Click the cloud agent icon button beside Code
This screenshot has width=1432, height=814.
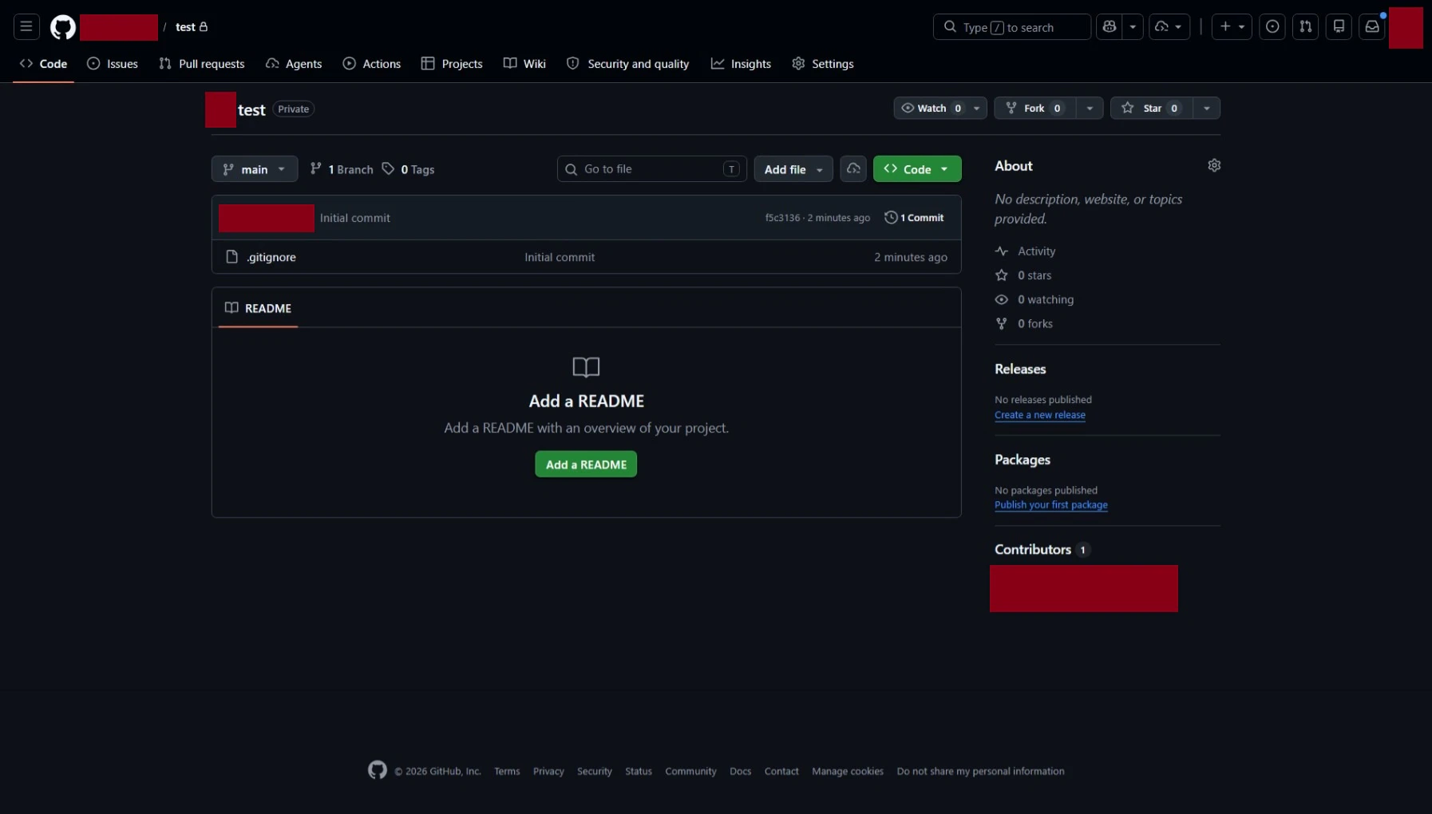853,169
